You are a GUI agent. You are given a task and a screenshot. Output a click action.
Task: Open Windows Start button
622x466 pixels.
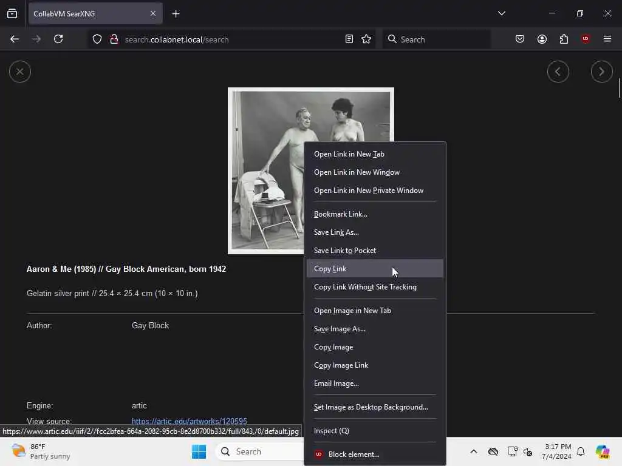click(199, 451)
